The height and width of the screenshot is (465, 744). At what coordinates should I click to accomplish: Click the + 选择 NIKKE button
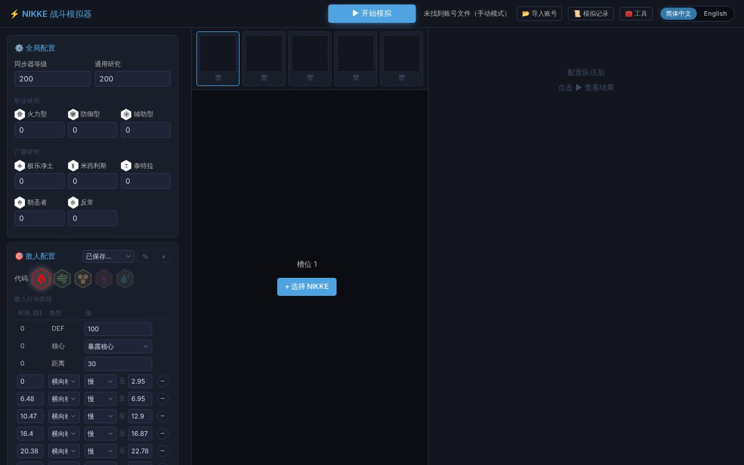[307, 287]
